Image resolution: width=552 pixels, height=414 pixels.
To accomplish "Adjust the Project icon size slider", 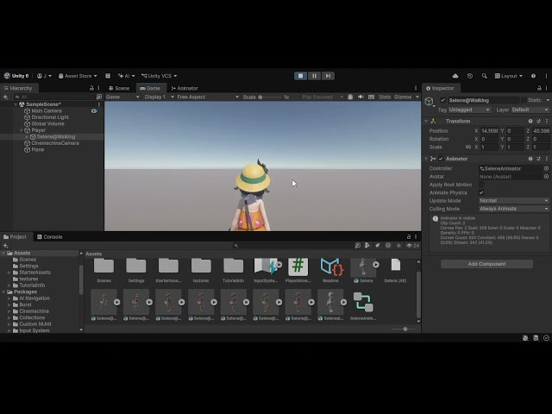I will 405,329.
